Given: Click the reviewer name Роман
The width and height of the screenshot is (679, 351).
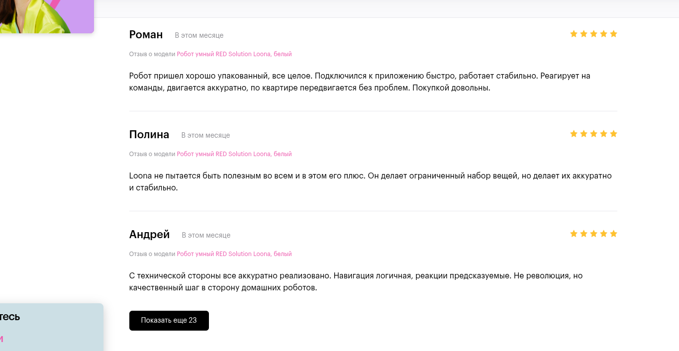Looking at the screenshot, I should point(146,35).
